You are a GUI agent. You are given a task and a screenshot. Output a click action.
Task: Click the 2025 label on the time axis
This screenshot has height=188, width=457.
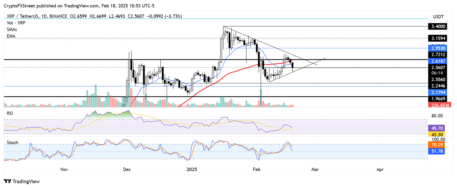pyautogui.click(x=192, y=170)
